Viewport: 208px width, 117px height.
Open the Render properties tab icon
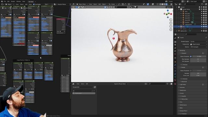point(175,42)
